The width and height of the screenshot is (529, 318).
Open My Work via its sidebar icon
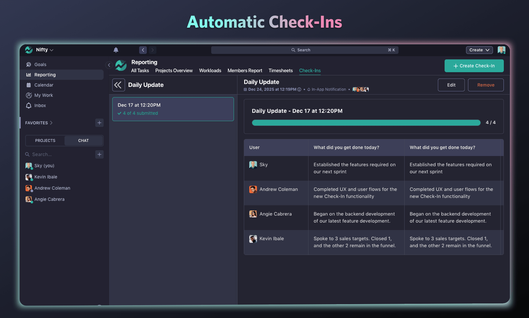(29, 95)
